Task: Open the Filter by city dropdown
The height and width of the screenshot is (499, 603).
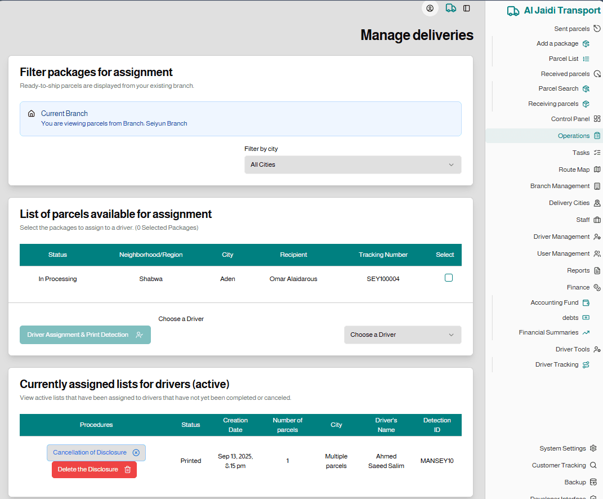Action: [352, 164]
